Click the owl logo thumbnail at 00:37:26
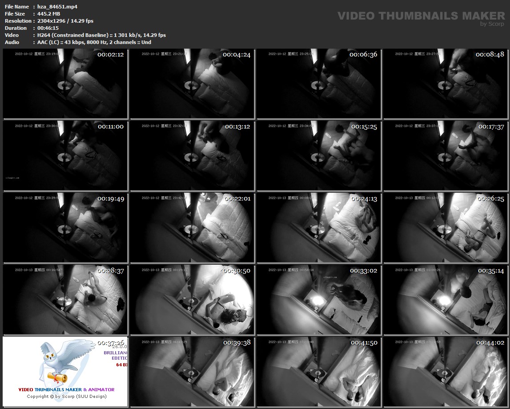Viewport: 510px width, 409px height. tap(65, 372)
